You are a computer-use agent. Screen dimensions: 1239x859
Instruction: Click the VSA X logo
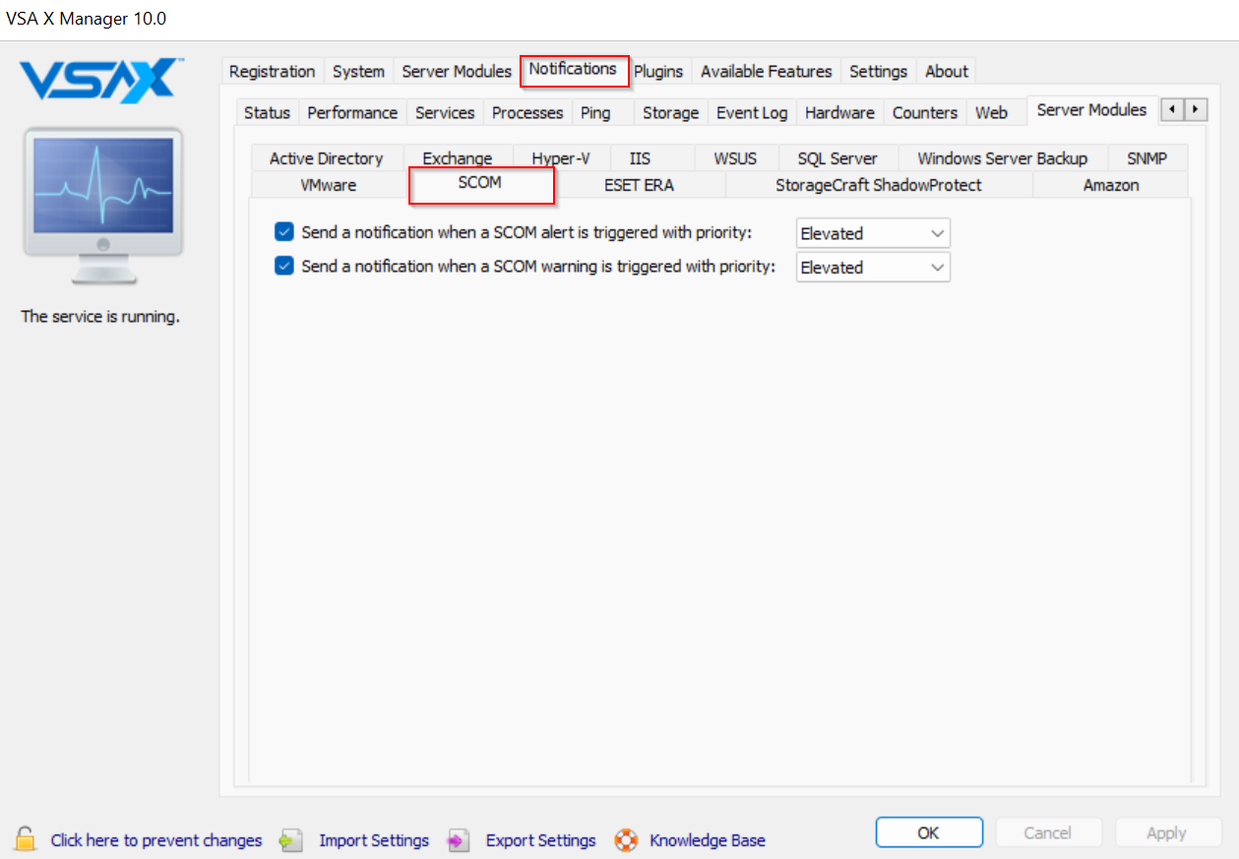point(101,80)
